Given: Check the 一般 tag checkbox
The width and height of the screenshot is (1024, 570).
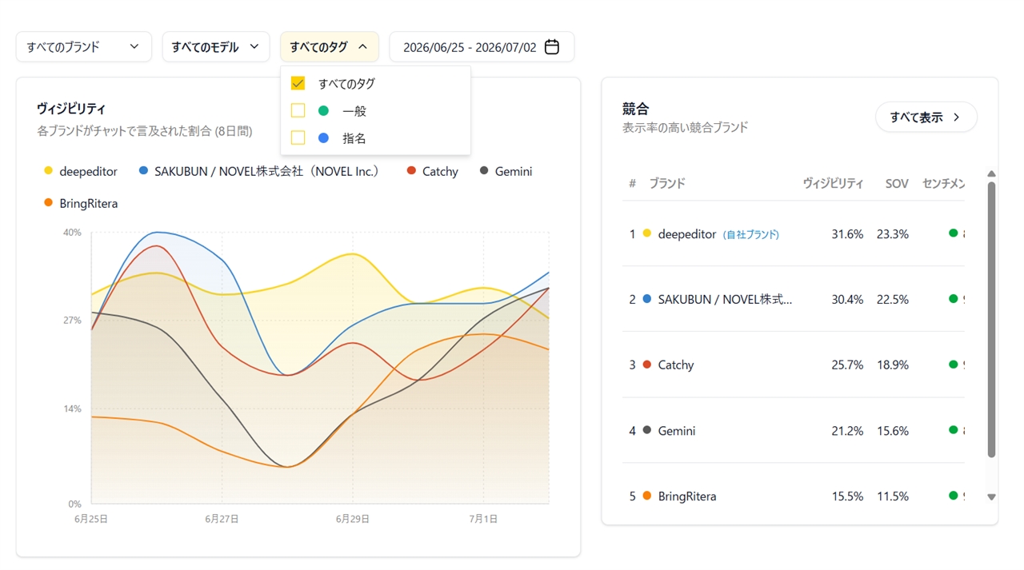Looking at the screenshot, I should 298,111.
